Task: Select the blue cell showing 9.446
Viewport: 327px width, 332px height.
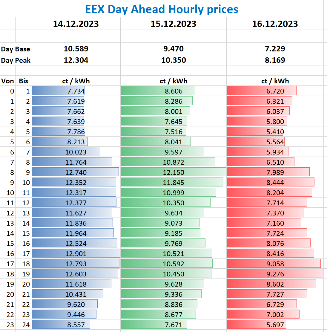Action: [76, 314]
